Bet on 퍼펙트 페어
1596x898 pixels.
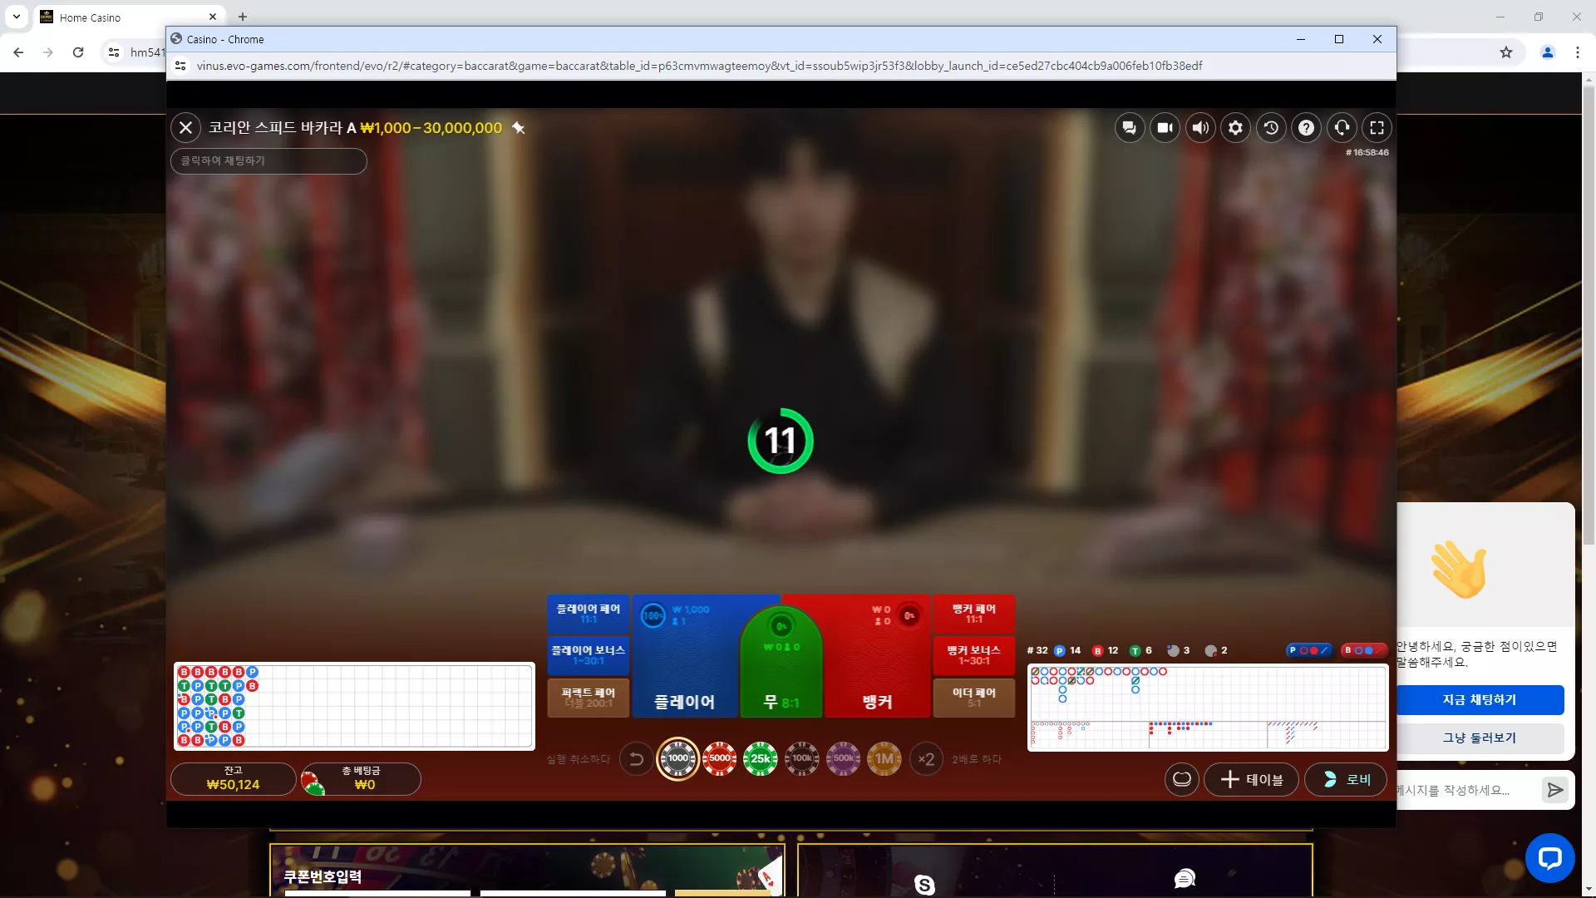589,698
